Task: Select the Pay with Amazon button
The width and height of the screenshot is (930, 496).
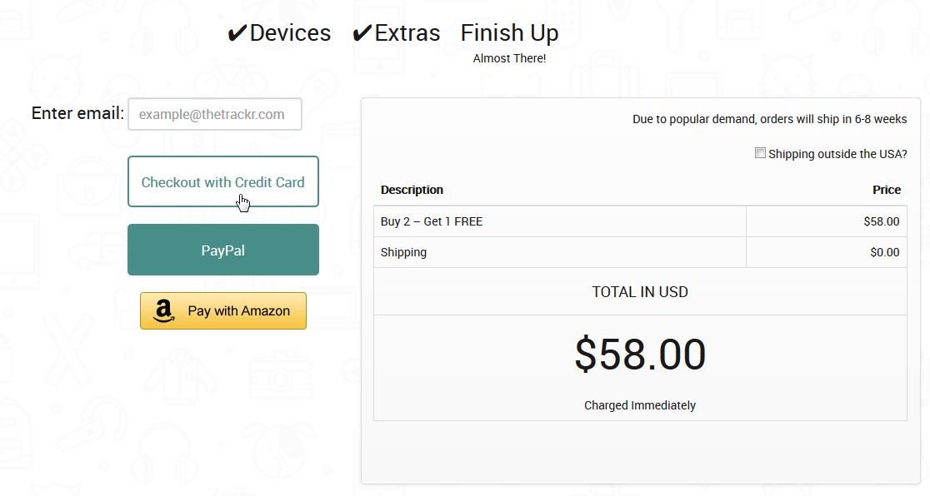Action: point(223,310)
